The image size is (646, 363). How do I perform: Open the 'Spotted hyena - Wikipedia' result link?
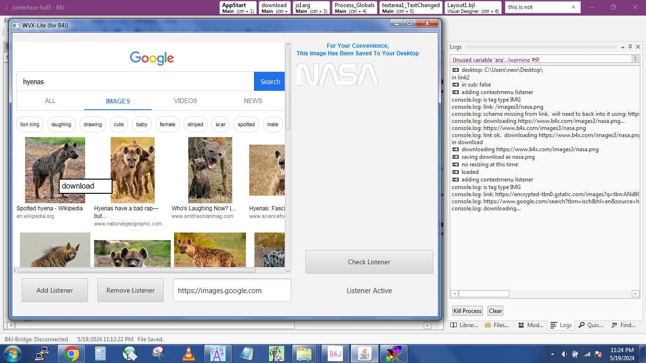[x=50, y=208]
